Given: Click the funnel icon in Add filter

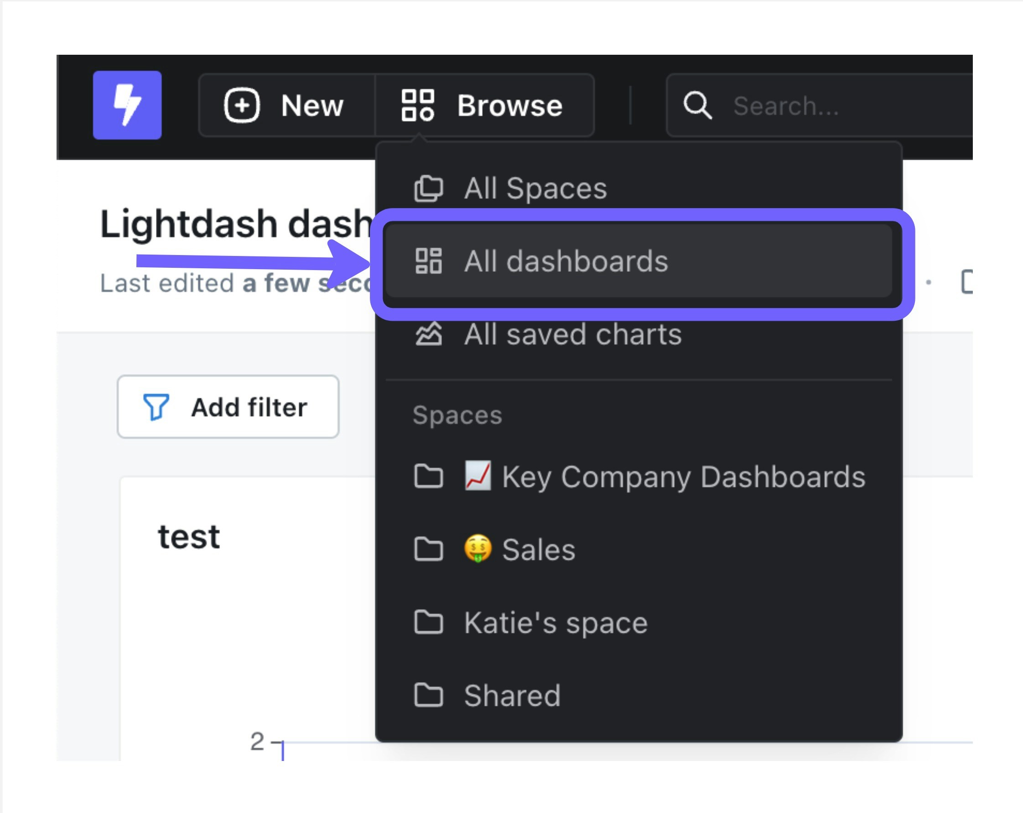Looking at the screenshot, I should click(x=156, y=407).
